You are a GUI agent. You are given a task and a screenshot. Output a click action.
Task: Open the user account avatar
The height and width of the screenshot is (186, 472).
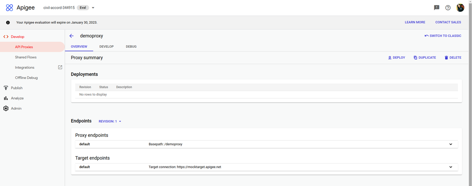[460, 8]
